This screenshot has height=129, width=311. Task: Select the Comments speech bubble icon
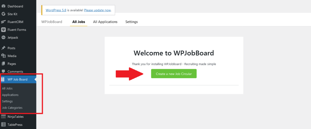(x=3, y=71)
